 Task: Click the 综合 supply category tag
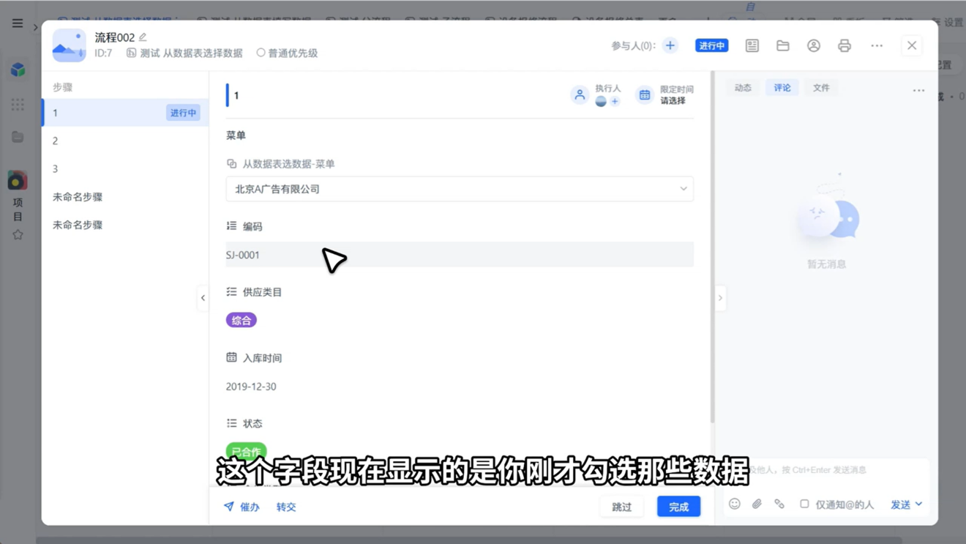click(x=241, y=320)
